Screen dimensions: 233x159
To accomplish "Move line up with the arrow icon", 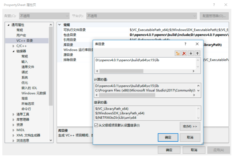I will click(x=197, y=53).
